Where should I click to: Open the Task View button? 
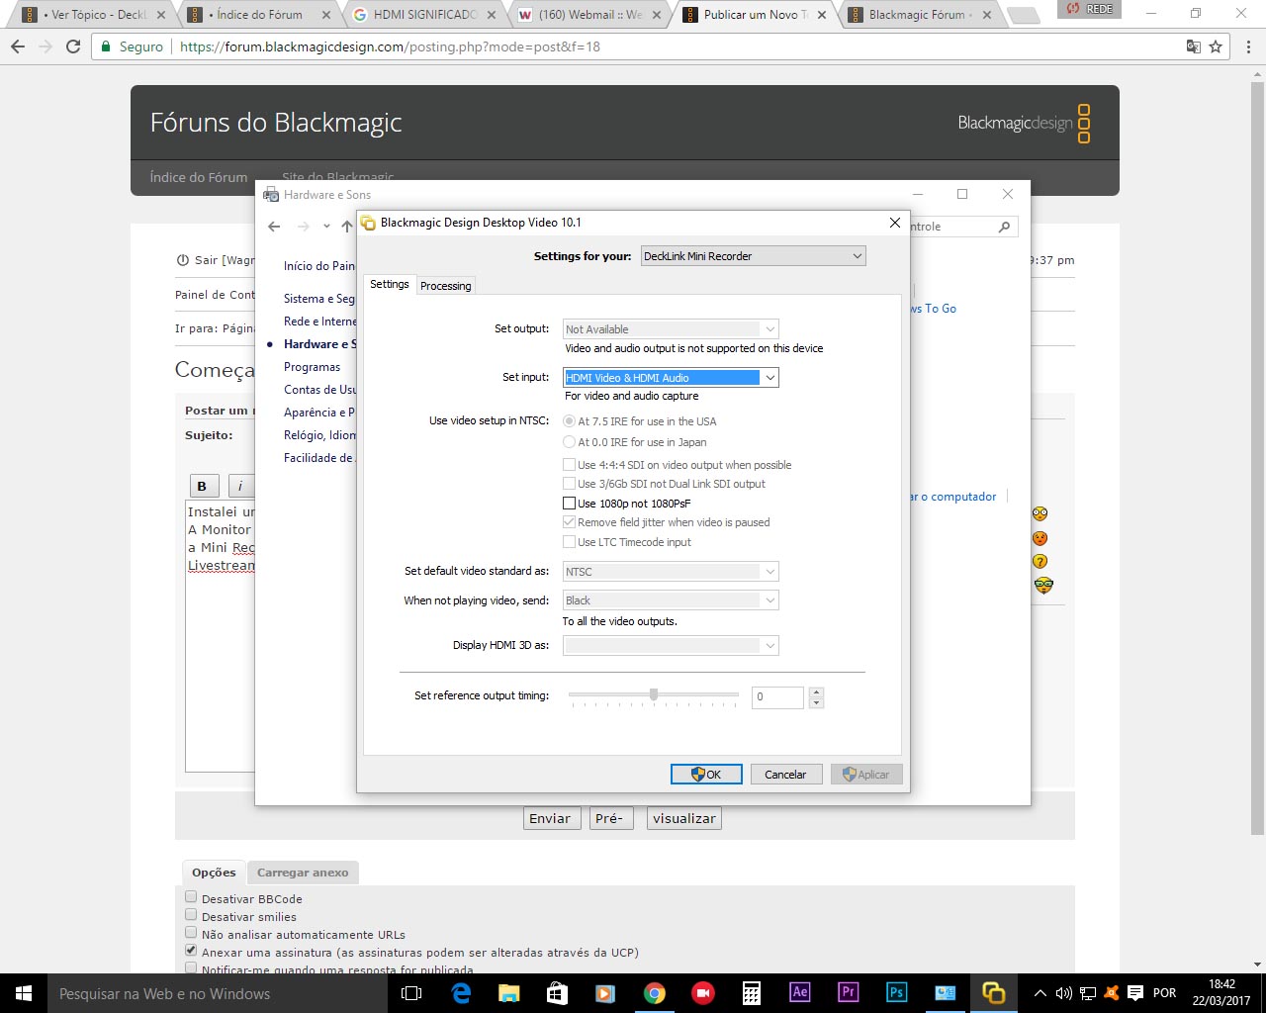pos(411,993)
